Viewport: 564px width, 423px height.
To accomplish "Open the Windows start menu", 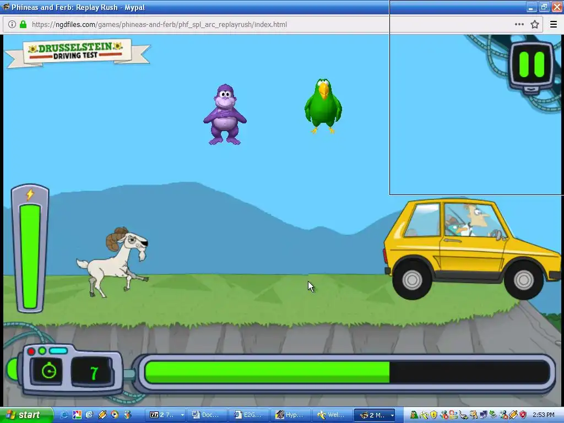I will (x=26, y=415).
